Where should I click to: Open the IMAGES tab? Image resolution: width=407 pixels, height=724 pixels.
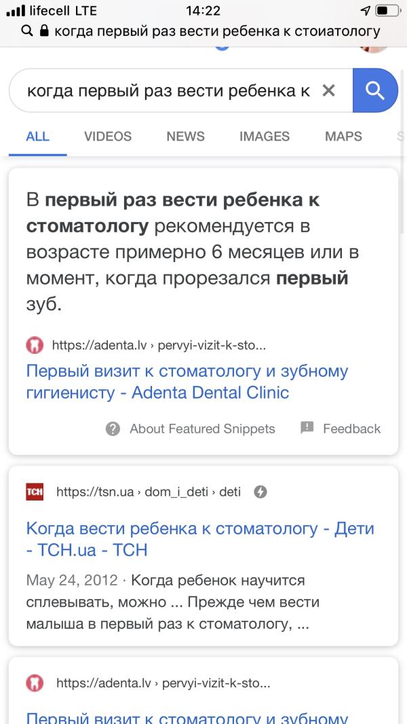(x=265, y=137)
